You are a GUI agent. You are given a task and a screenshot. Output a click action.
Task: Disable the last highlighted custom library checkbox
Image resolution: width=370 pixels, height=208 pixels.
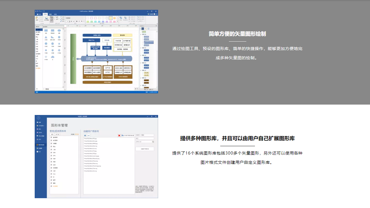click(x=51, y=186)
